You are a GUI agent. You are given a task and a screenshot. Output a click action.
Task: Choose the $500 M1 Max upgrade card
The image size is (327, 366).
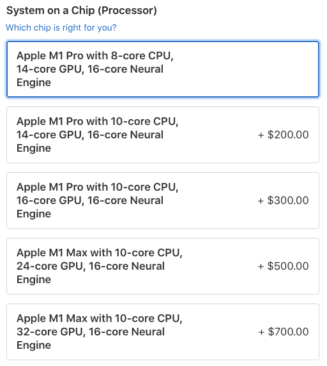point(163,266)
